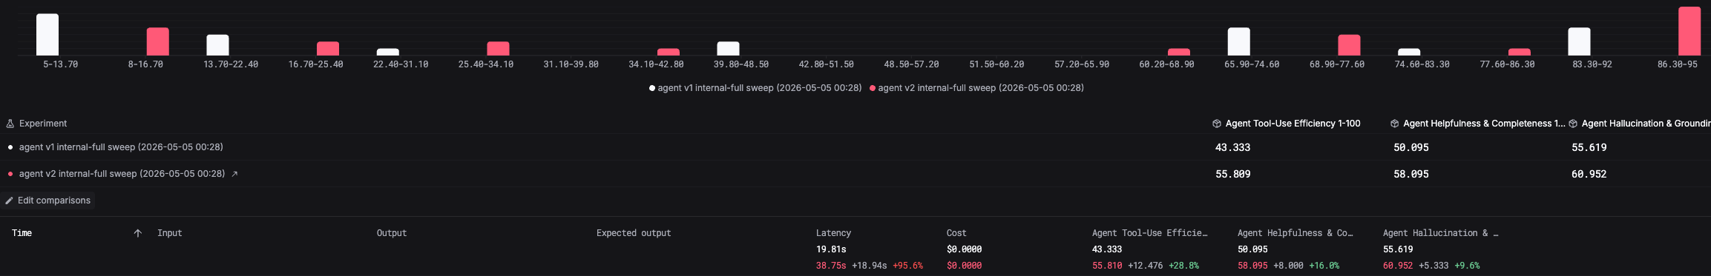Image resolution: width=1711 pixels, height=276 pixels.
Task: Click agent v2 Hallucination score 60.952 in experiment row
Action: coord(1589,174)
